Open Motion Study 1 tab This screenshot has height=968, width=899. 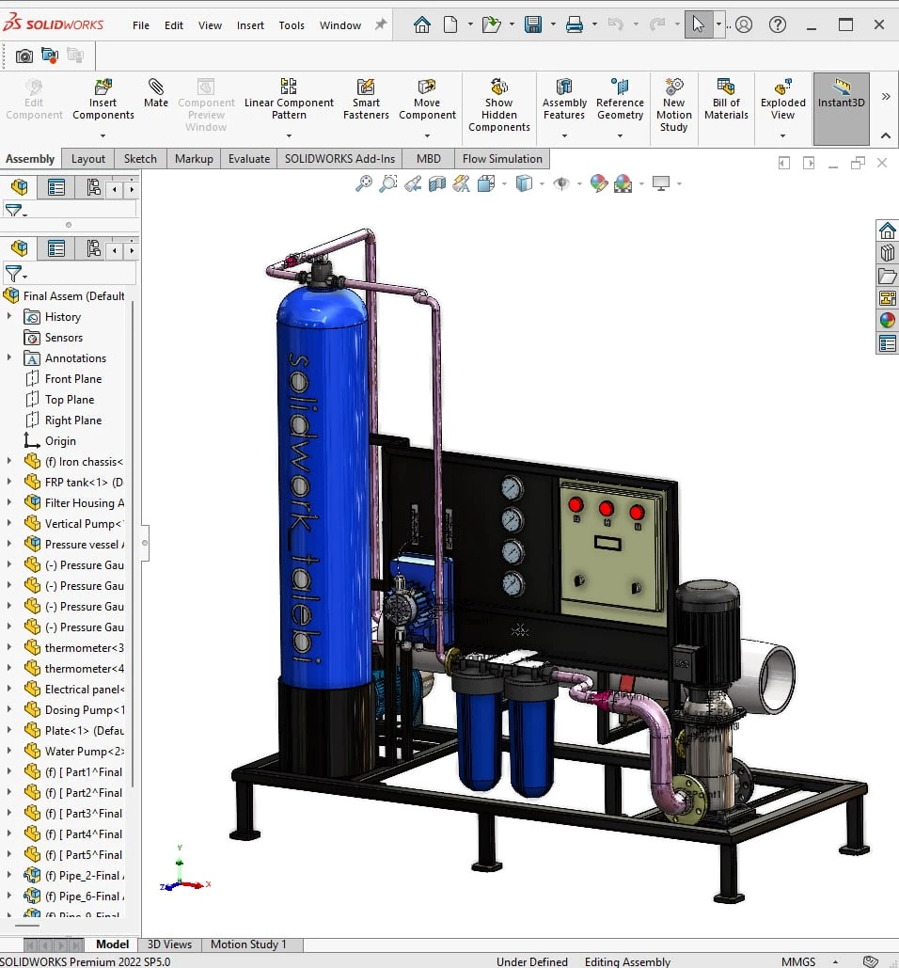(248, 944)
